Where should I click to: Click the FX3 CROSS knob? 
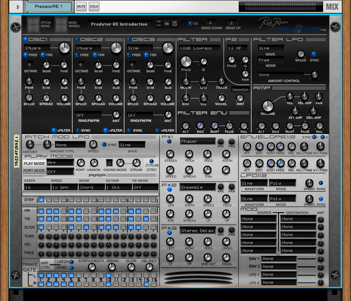tap(226, 241)
